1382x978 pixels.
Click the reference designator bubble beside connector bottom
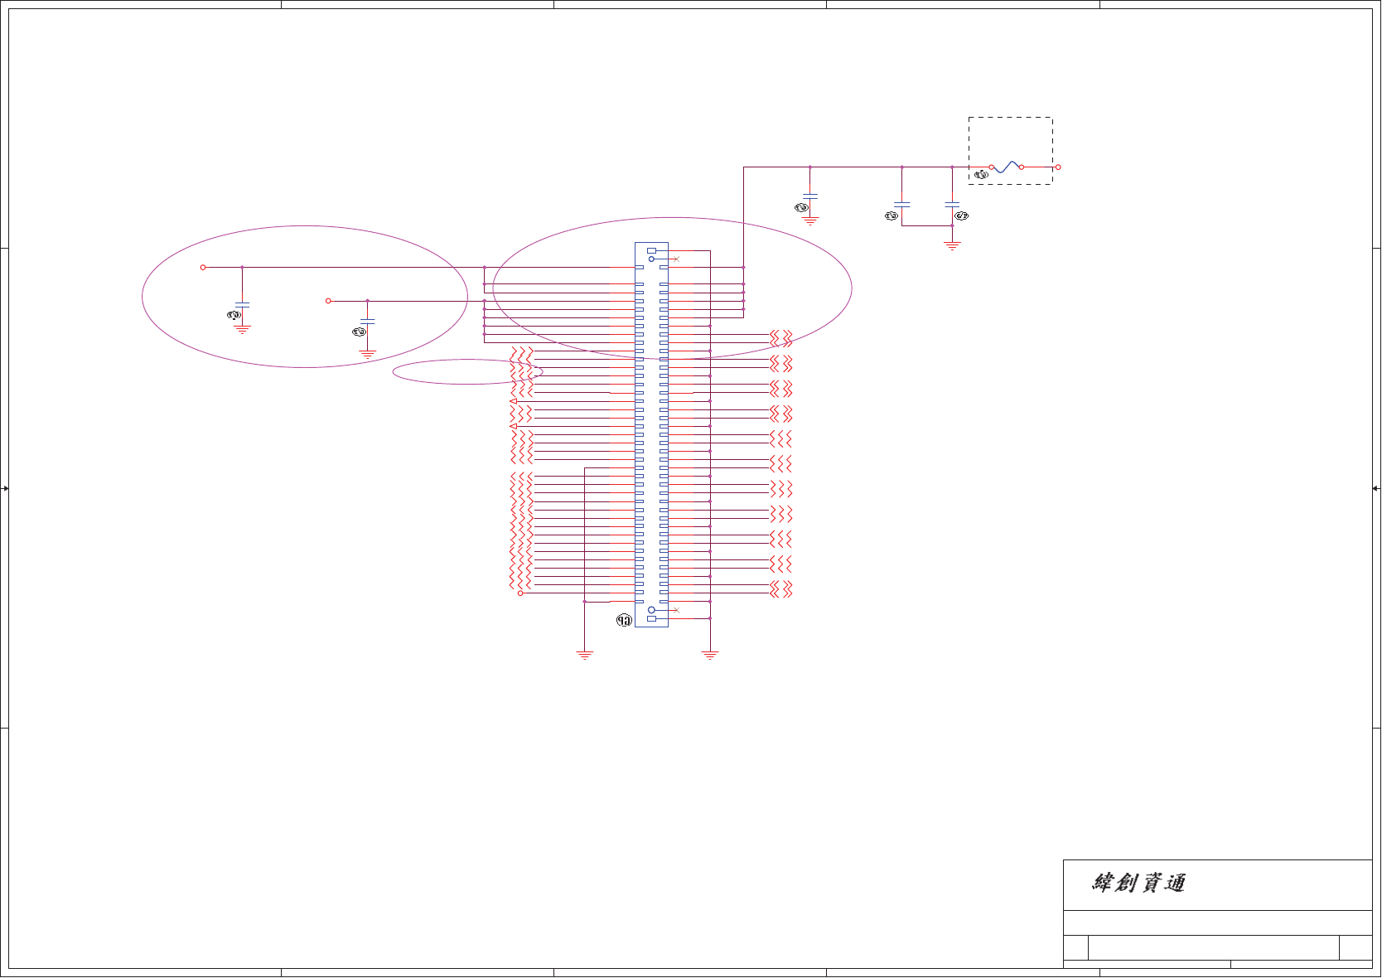624,620
